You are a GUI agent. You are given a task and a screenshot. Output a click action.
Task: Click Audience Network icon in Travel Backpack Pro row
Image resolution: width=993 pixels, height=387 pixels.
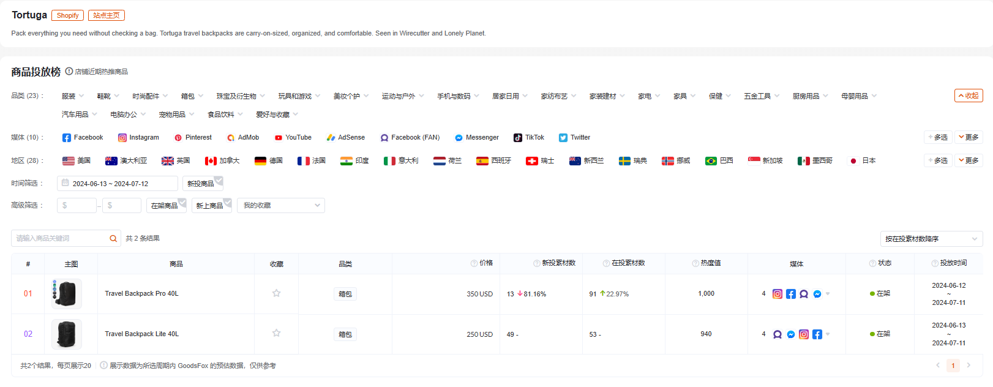tap(804, 294)
